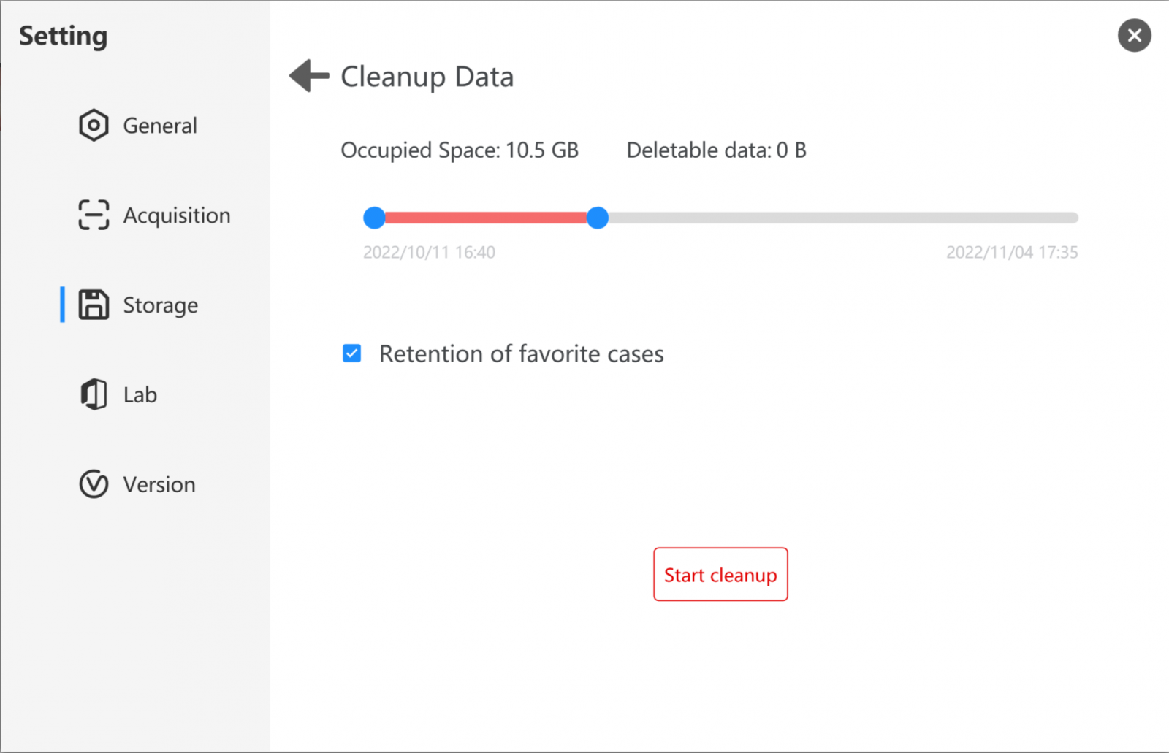Close the Setting dialog
The height and width of the screenshot is (753, 1169).
[x=1134, y=35]
